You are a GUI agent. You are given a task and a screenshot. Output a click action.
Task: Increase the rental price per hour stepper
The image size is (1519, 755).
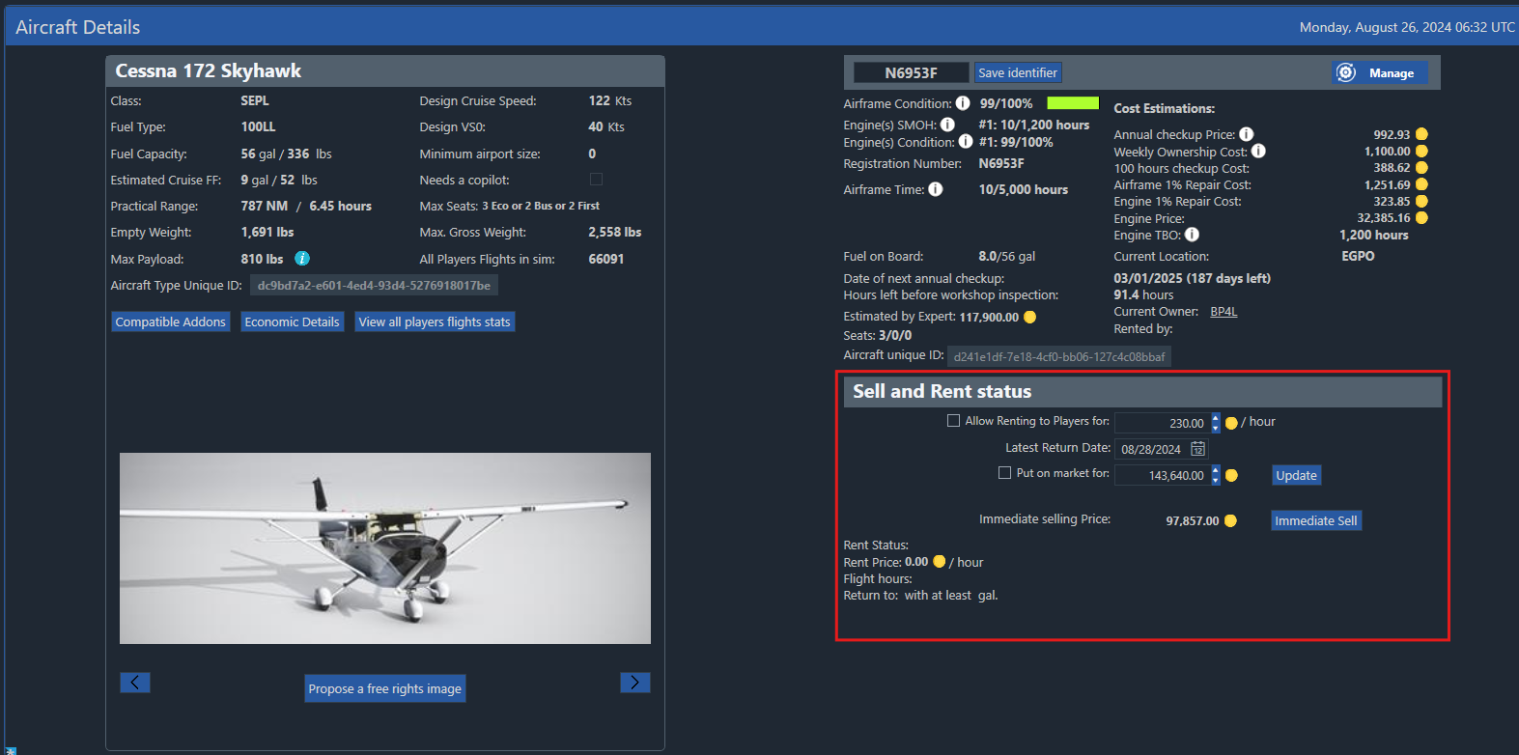click(x=1216, y=418)
